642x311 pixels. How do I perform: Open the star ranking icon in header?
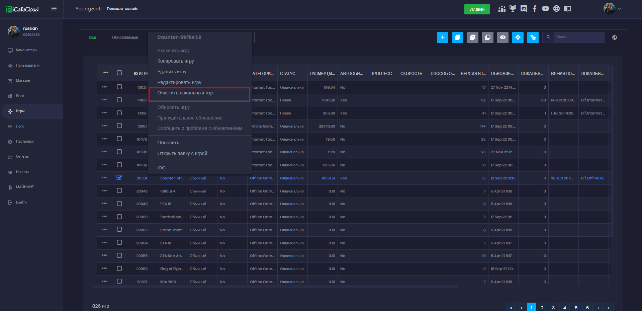[x=502, y=9]
